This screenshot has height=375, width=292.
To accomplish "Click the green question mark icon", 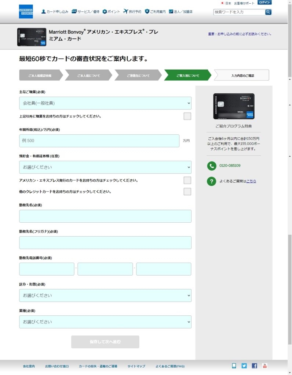I will pyautogui.click(x=212, y=181).
